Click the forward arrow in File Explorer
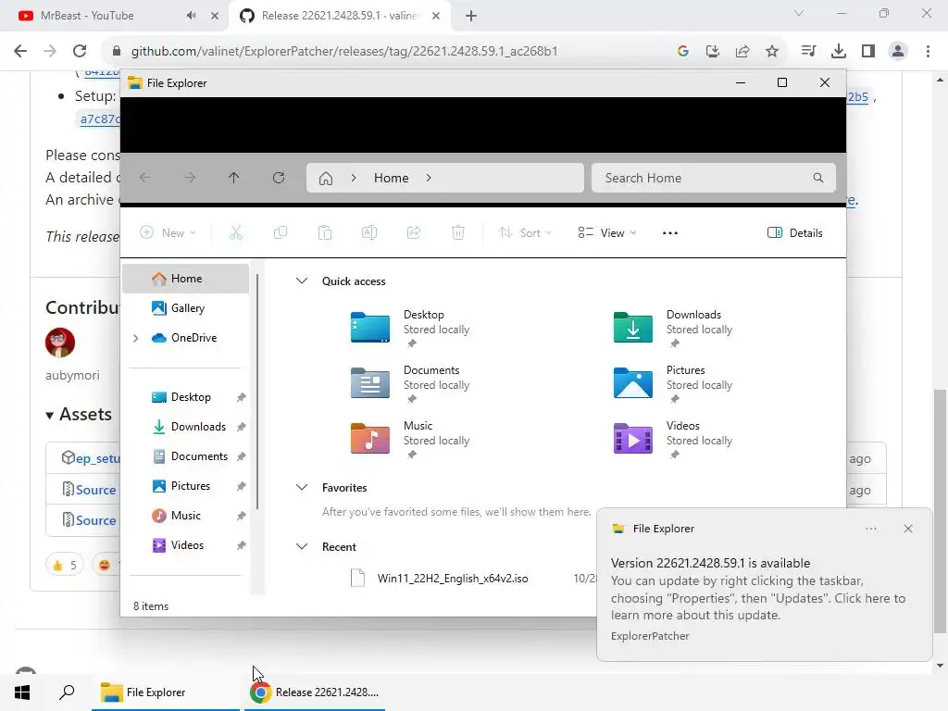Viewport: 948px width, 711px height. 190,178
